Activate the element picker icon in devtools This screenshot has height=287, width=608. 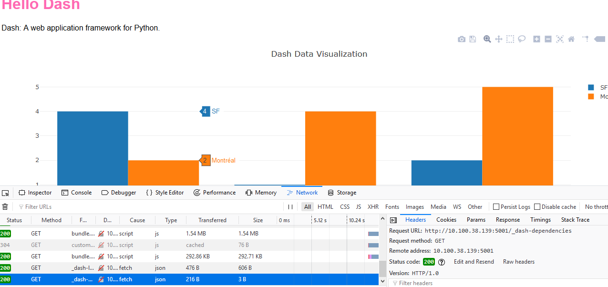coord(5,193)
